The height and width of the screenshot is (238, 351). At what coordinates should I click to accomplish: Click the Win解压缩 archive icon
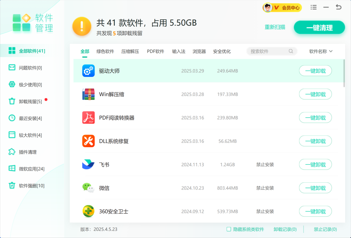tap(88, 94)
